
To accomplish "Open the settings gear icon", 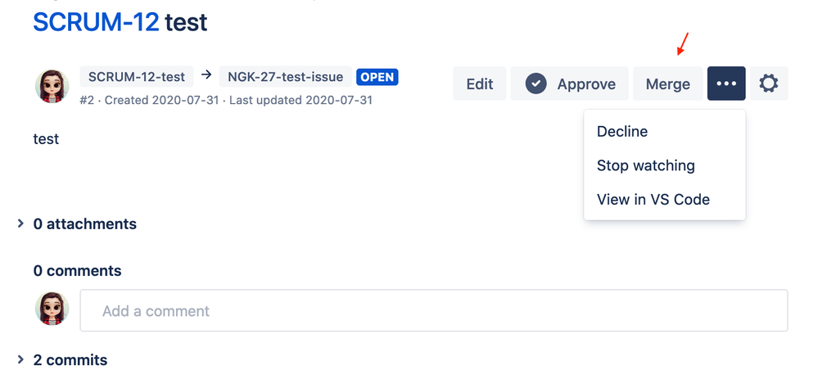I will click(769, 83).
